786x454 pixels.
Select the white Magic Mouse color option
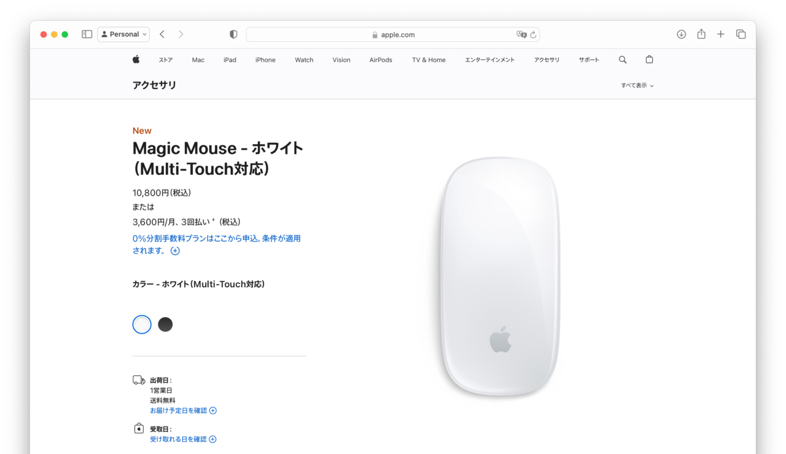(142, 324)
